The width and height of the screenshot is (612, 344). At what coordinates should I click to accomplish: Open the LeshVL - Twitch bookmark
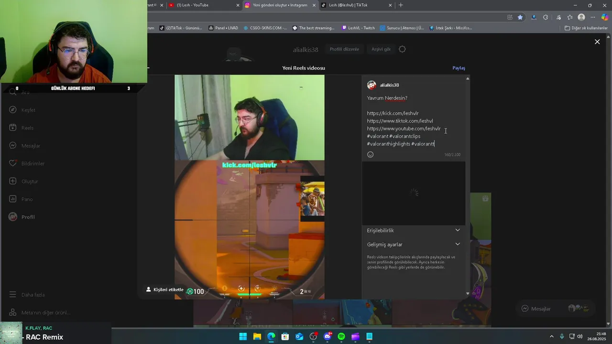(359, 28)
